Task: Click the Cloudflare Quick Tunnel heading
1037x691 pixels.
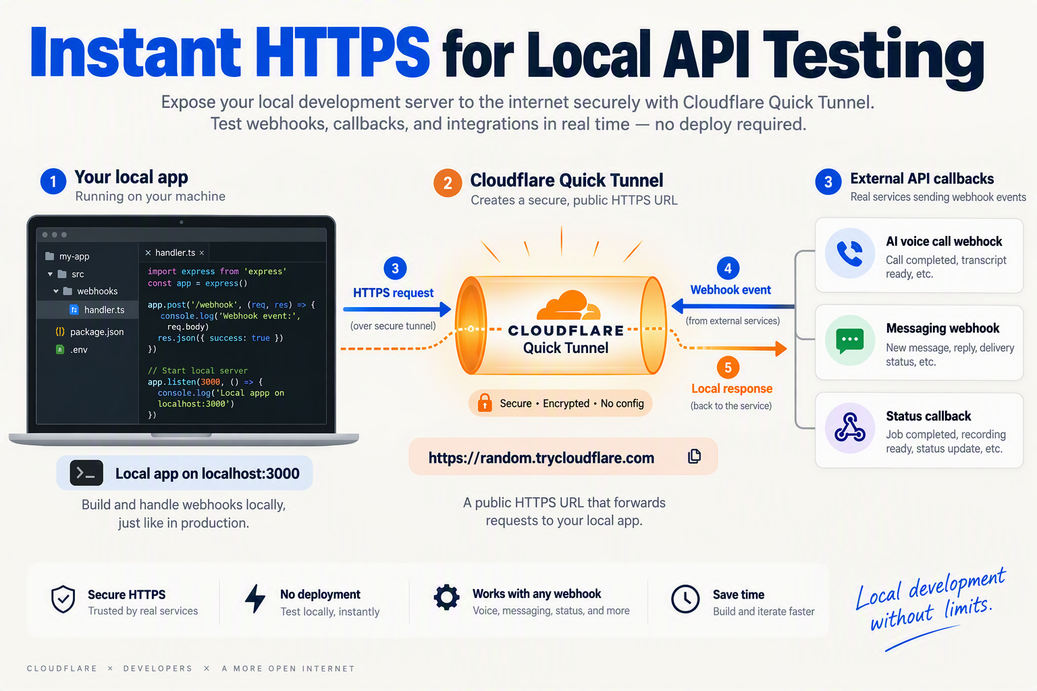Action: point(566,180)
